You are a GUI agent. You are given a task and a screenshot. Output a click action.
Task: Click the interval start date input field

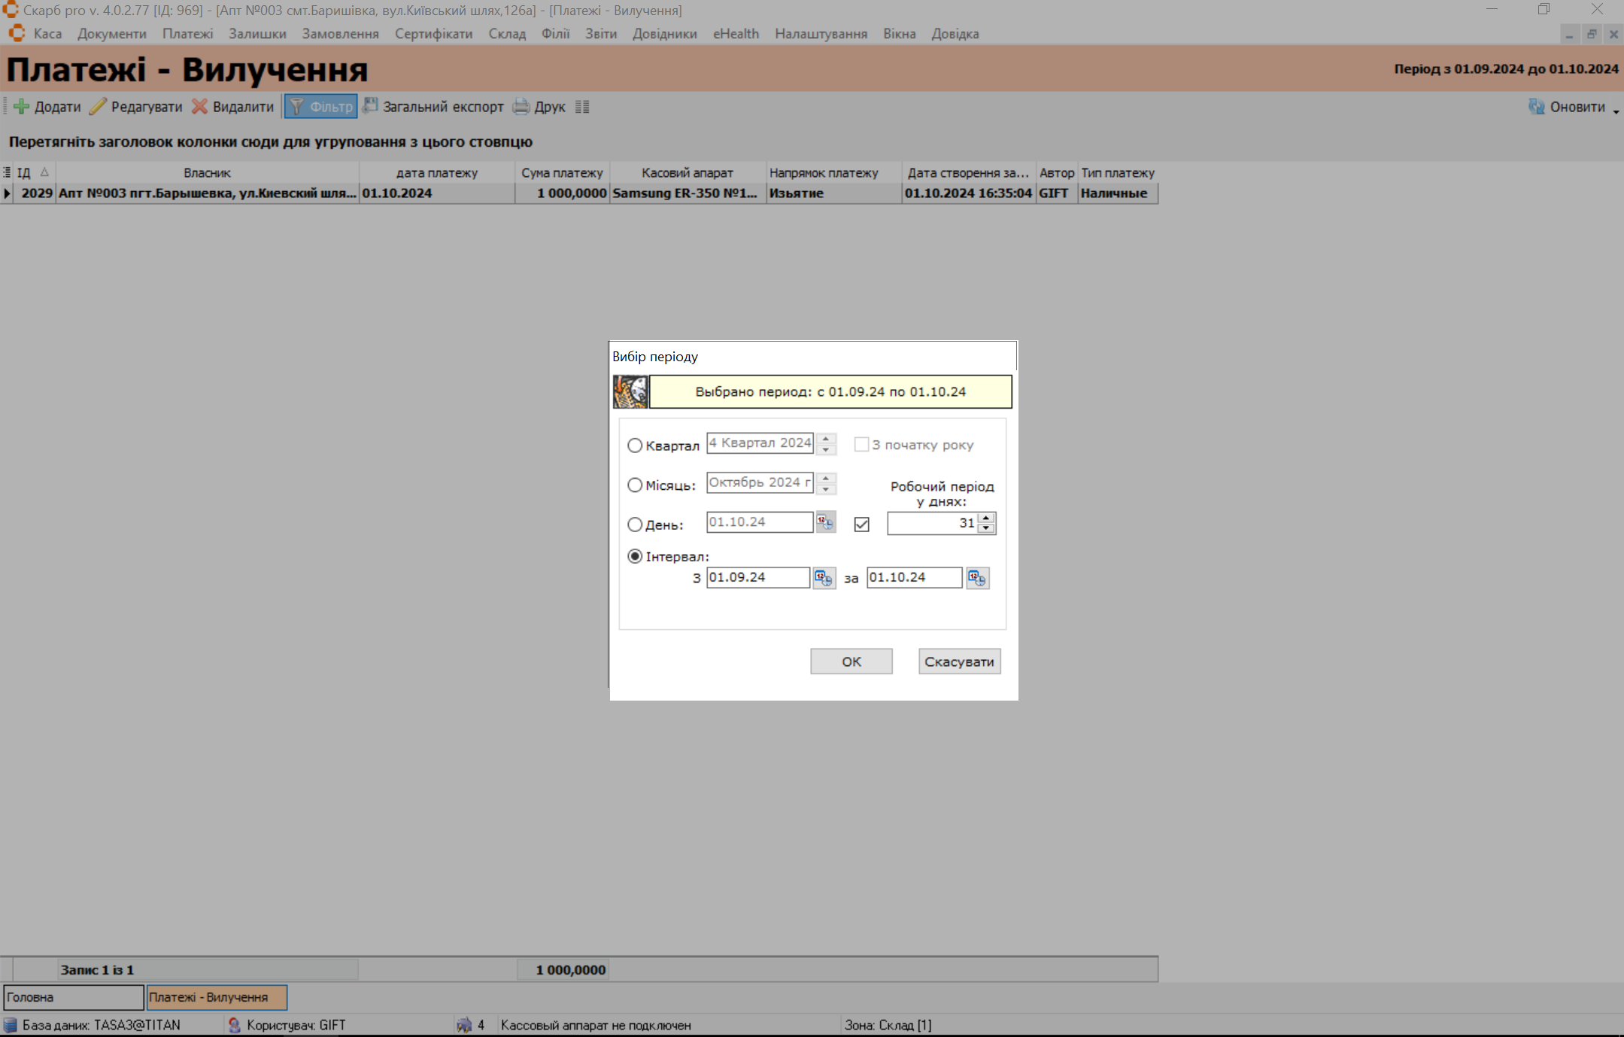757,578
